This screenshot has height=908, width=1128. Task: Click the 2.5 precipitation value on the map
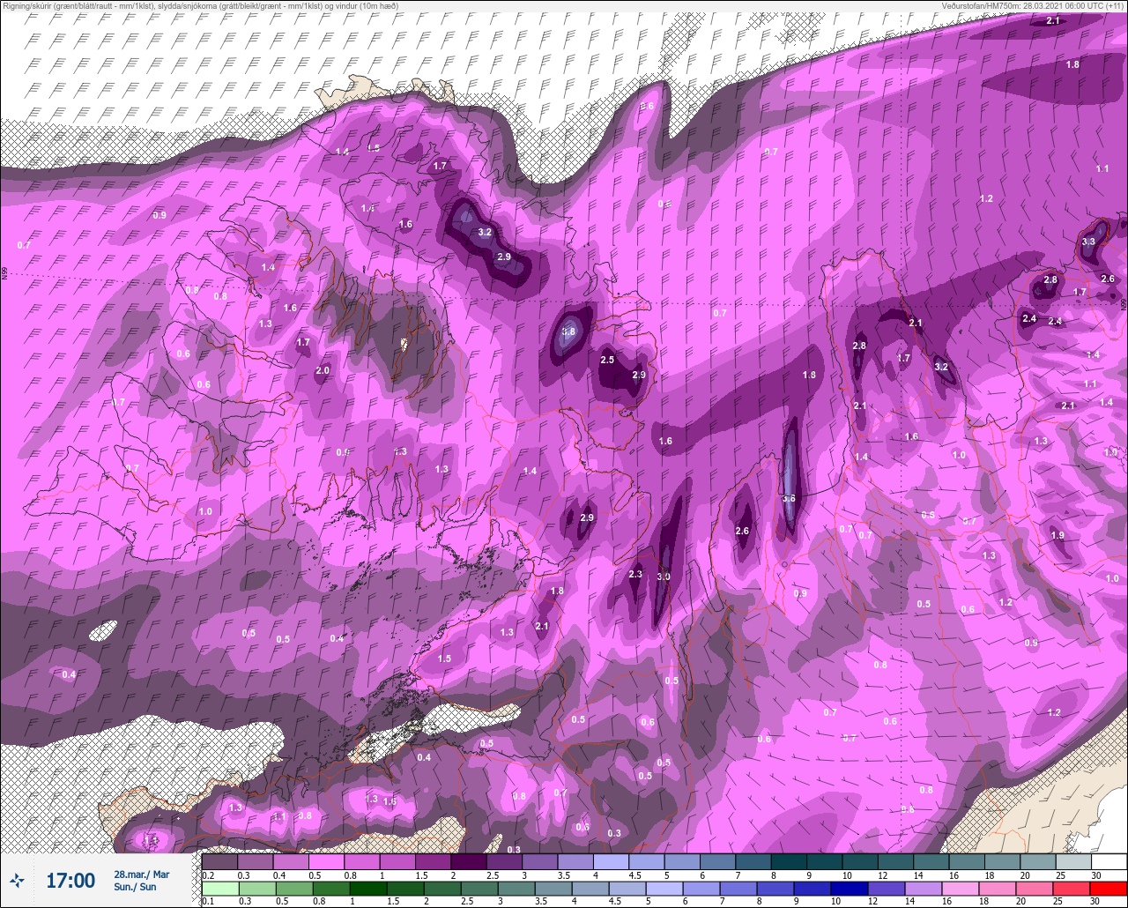click(x=607, y=360)
